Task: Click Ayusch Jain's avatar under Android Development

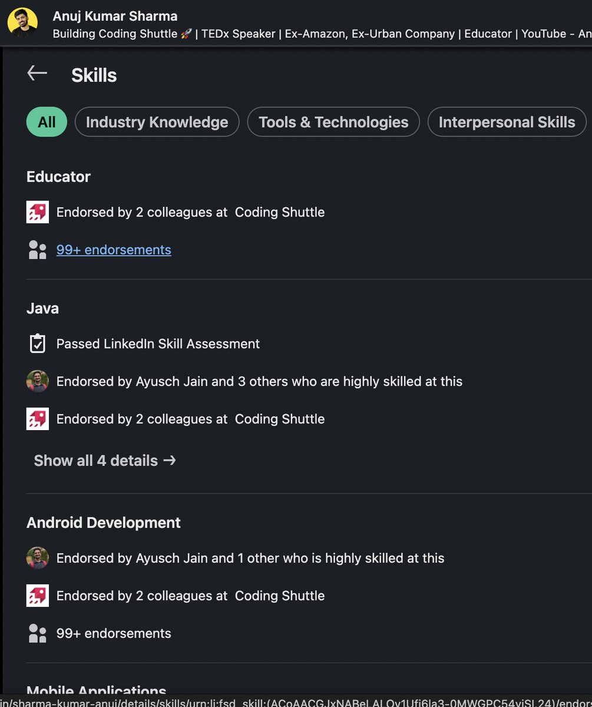Action: pos(38,558)
